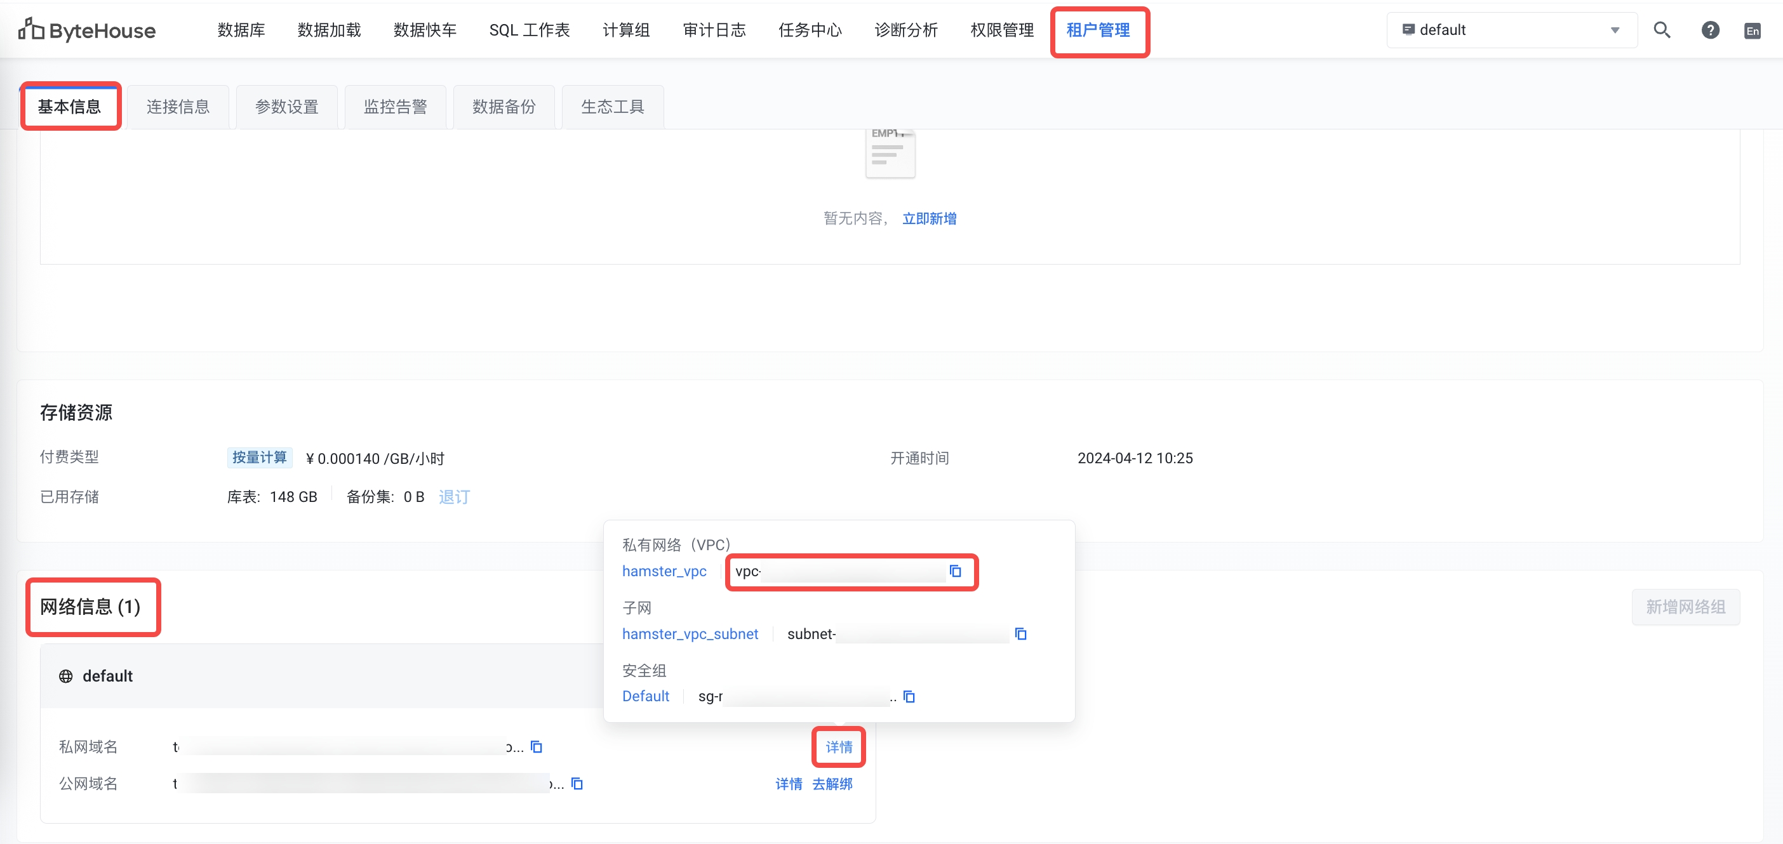Switch to the 连接信息 tab
This screenshot has width=1783, height=844.
pyautogui.click(x=178, y=107)
